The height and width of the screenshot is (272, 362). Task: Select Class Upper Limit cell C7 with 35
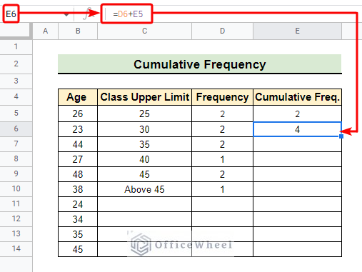tap(144, 144)
